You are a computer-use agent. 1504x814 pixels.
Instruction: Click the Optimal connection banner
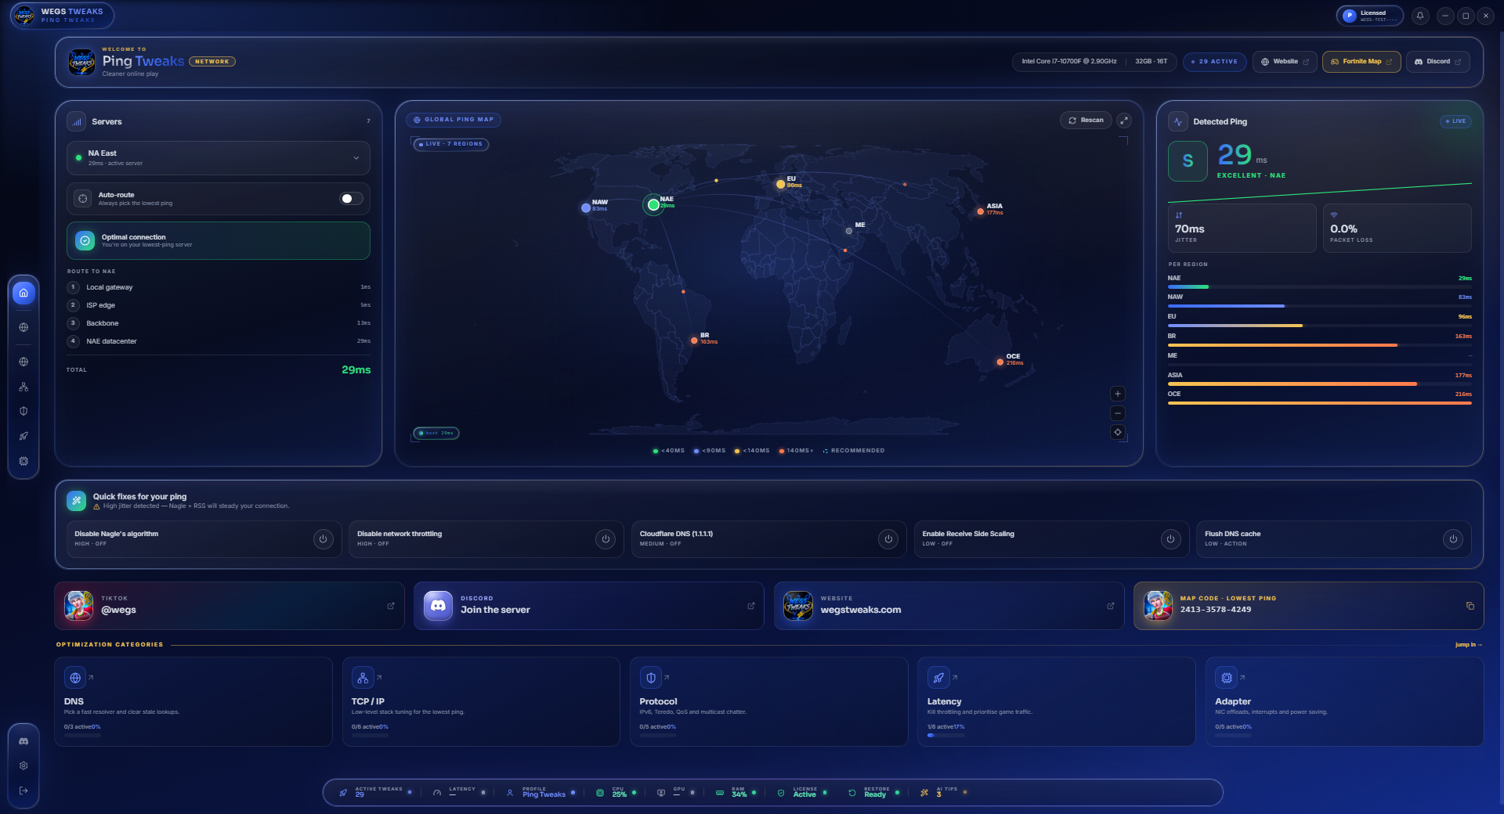[x=219, y=241]
